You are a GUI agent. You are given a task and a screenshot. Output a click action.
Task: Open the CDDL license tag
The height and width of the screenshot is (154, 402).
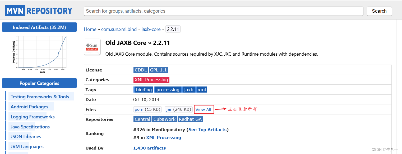pyautogui.click(x=141, y=70)
